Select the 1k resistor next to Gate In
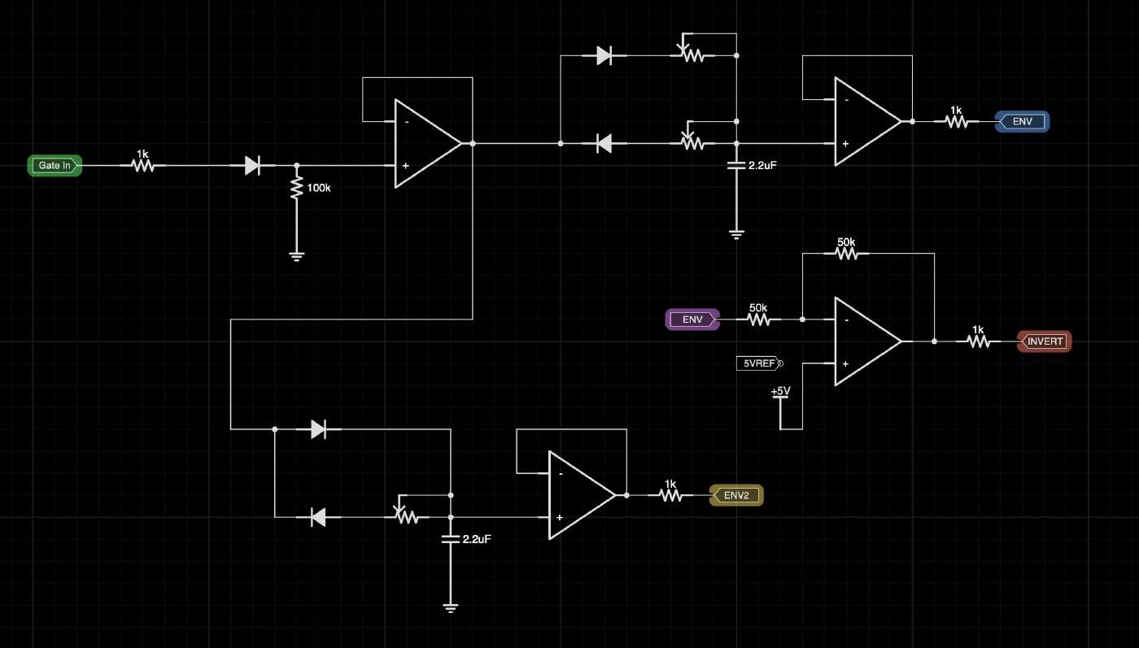This screenshot has height=648, width=1139. point(142,165)
